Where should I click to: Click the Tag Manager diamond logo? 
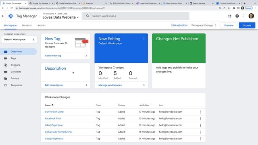point(11,16)
